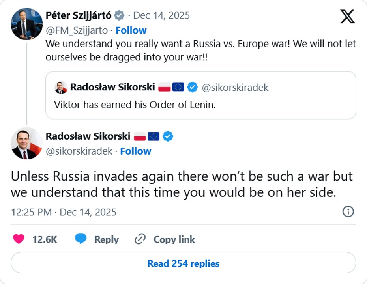Click the @sikorskiradek handle in quoted tweet
367x284 pixels.
coord(235,88)
